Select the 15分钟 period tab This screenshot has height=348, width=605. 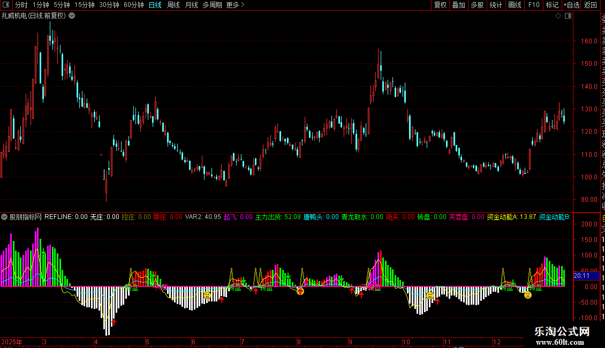coord(85,5)
